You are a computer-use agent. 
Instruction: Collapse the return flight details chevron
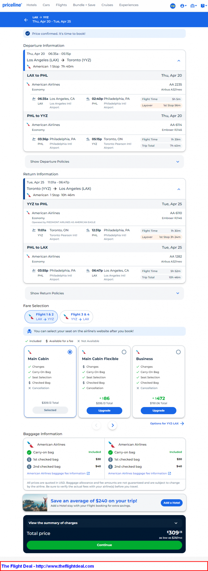click(x=179, y=189)
